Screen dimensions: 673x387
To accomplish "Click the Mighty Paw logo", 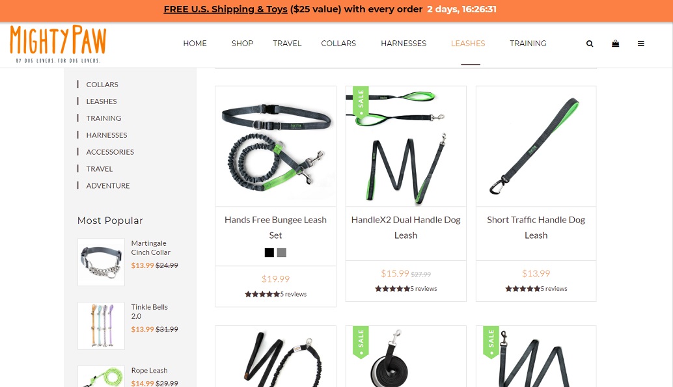I will pyautogui.click(x=58, y=44).
